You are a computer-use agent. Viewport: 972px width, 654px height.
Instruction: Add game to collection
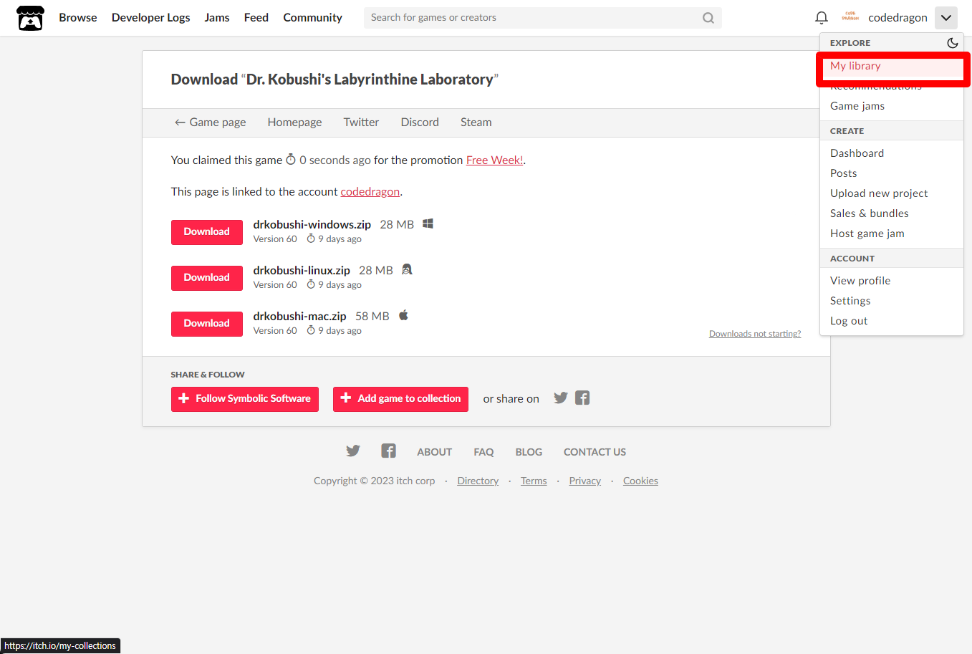[400, 399]
